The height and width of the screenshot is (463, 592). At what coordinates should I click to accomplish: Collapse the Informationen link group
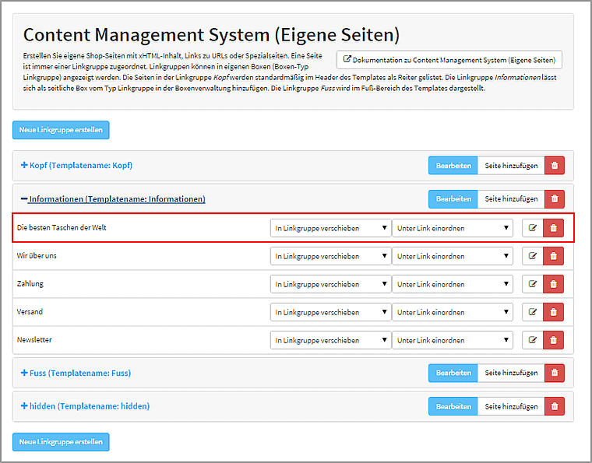[x=113, y=199]
